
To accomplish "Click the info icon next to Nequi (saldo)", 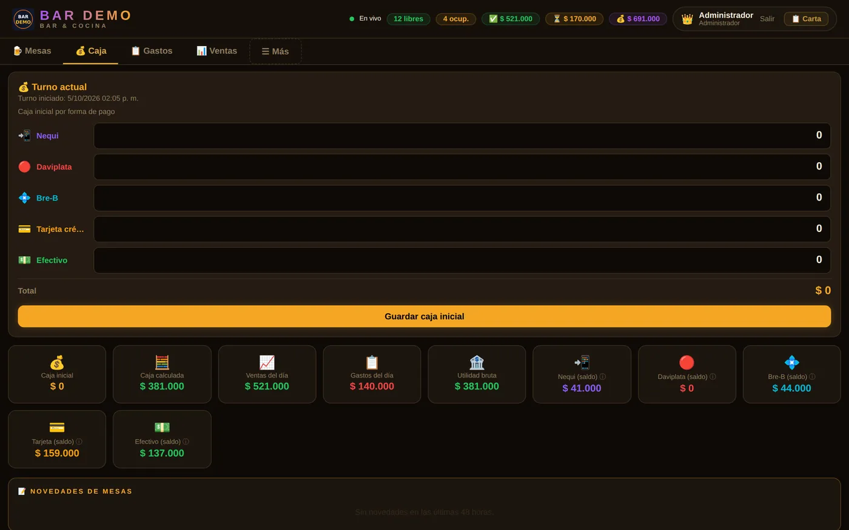I will coord(602,377).
